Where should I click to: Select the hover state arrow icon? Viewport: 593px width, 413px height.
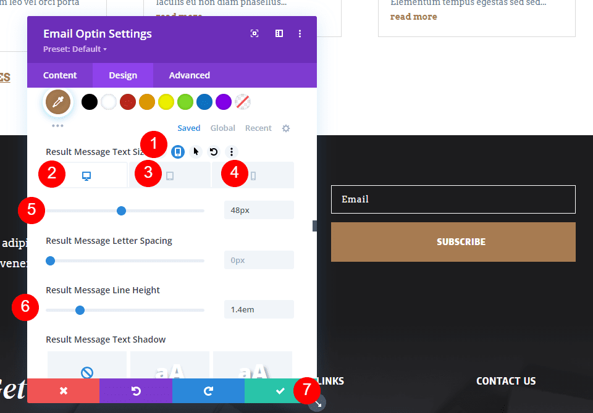[x=196, y=151]
